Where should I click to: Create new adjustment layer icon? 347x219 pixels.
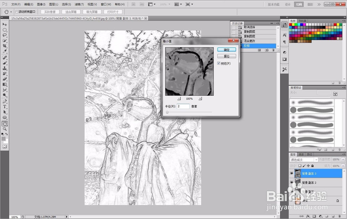coord(320,216)
